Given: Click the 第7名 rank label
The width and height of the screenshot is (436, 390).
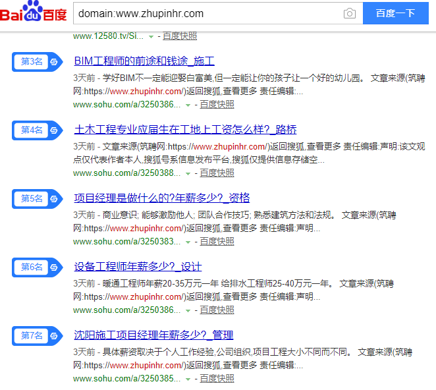Looking at the screenshot, I should [x=32, y=335].
